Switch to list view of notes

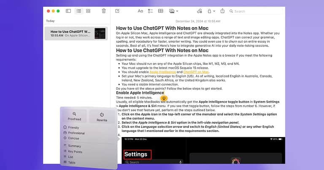(79, 11)
